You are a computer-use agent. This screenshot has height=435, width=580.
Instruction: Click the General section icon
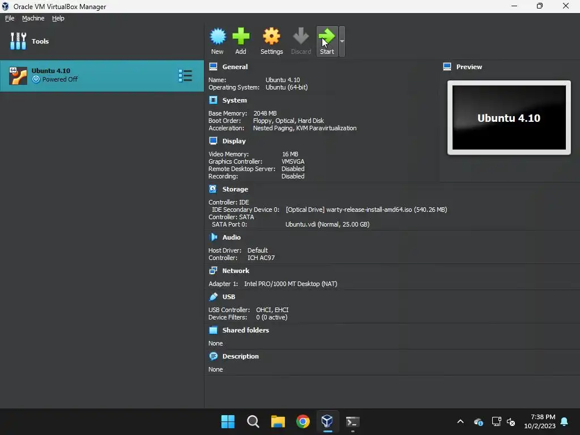[x=213, y=67]
